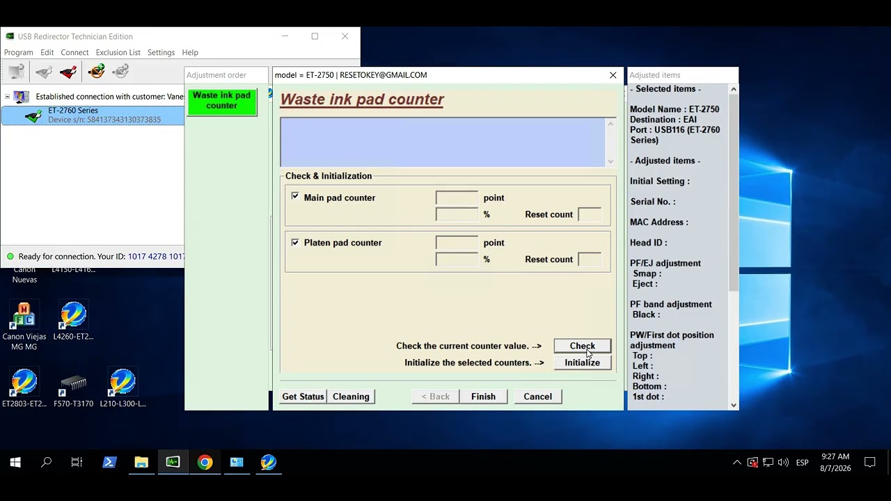Click Initialize to reset selected counters
This screenshot has width=891, height=501.
pyautogui.click(x=583, y=363)
